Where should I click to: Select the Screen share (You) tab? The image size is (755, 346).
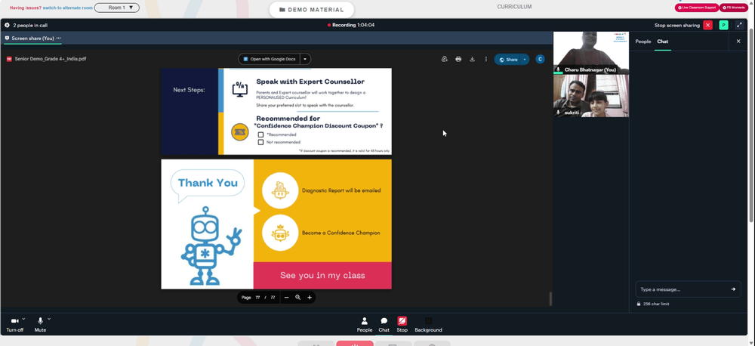click(x=32, y=38)
